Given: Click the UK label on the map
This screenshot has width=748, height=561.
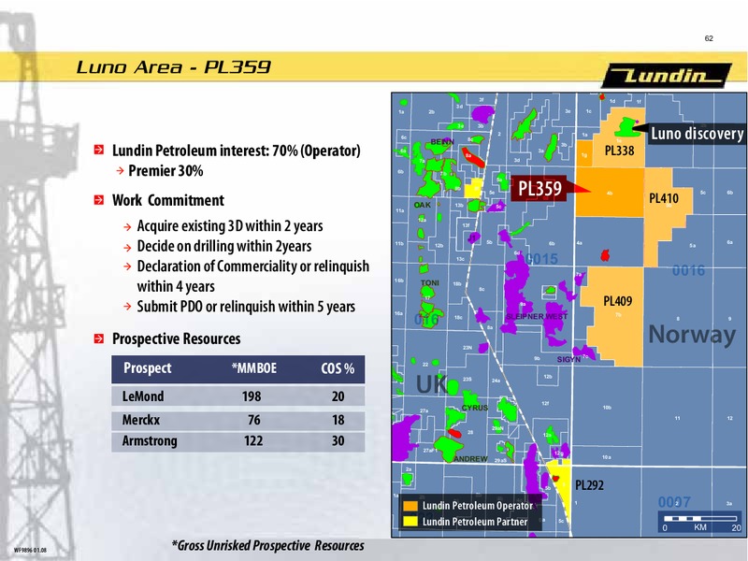Looking at the screenshot, I should (431, 384).
